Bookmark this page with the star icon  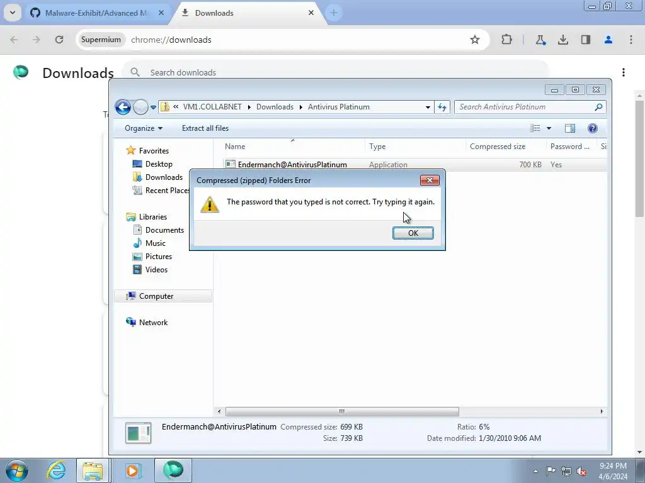tap(475, 40)
